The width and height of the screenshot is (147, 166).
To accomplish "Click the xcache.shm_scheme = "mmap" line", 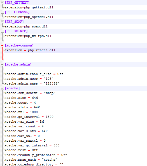I will tap(30, 93).
